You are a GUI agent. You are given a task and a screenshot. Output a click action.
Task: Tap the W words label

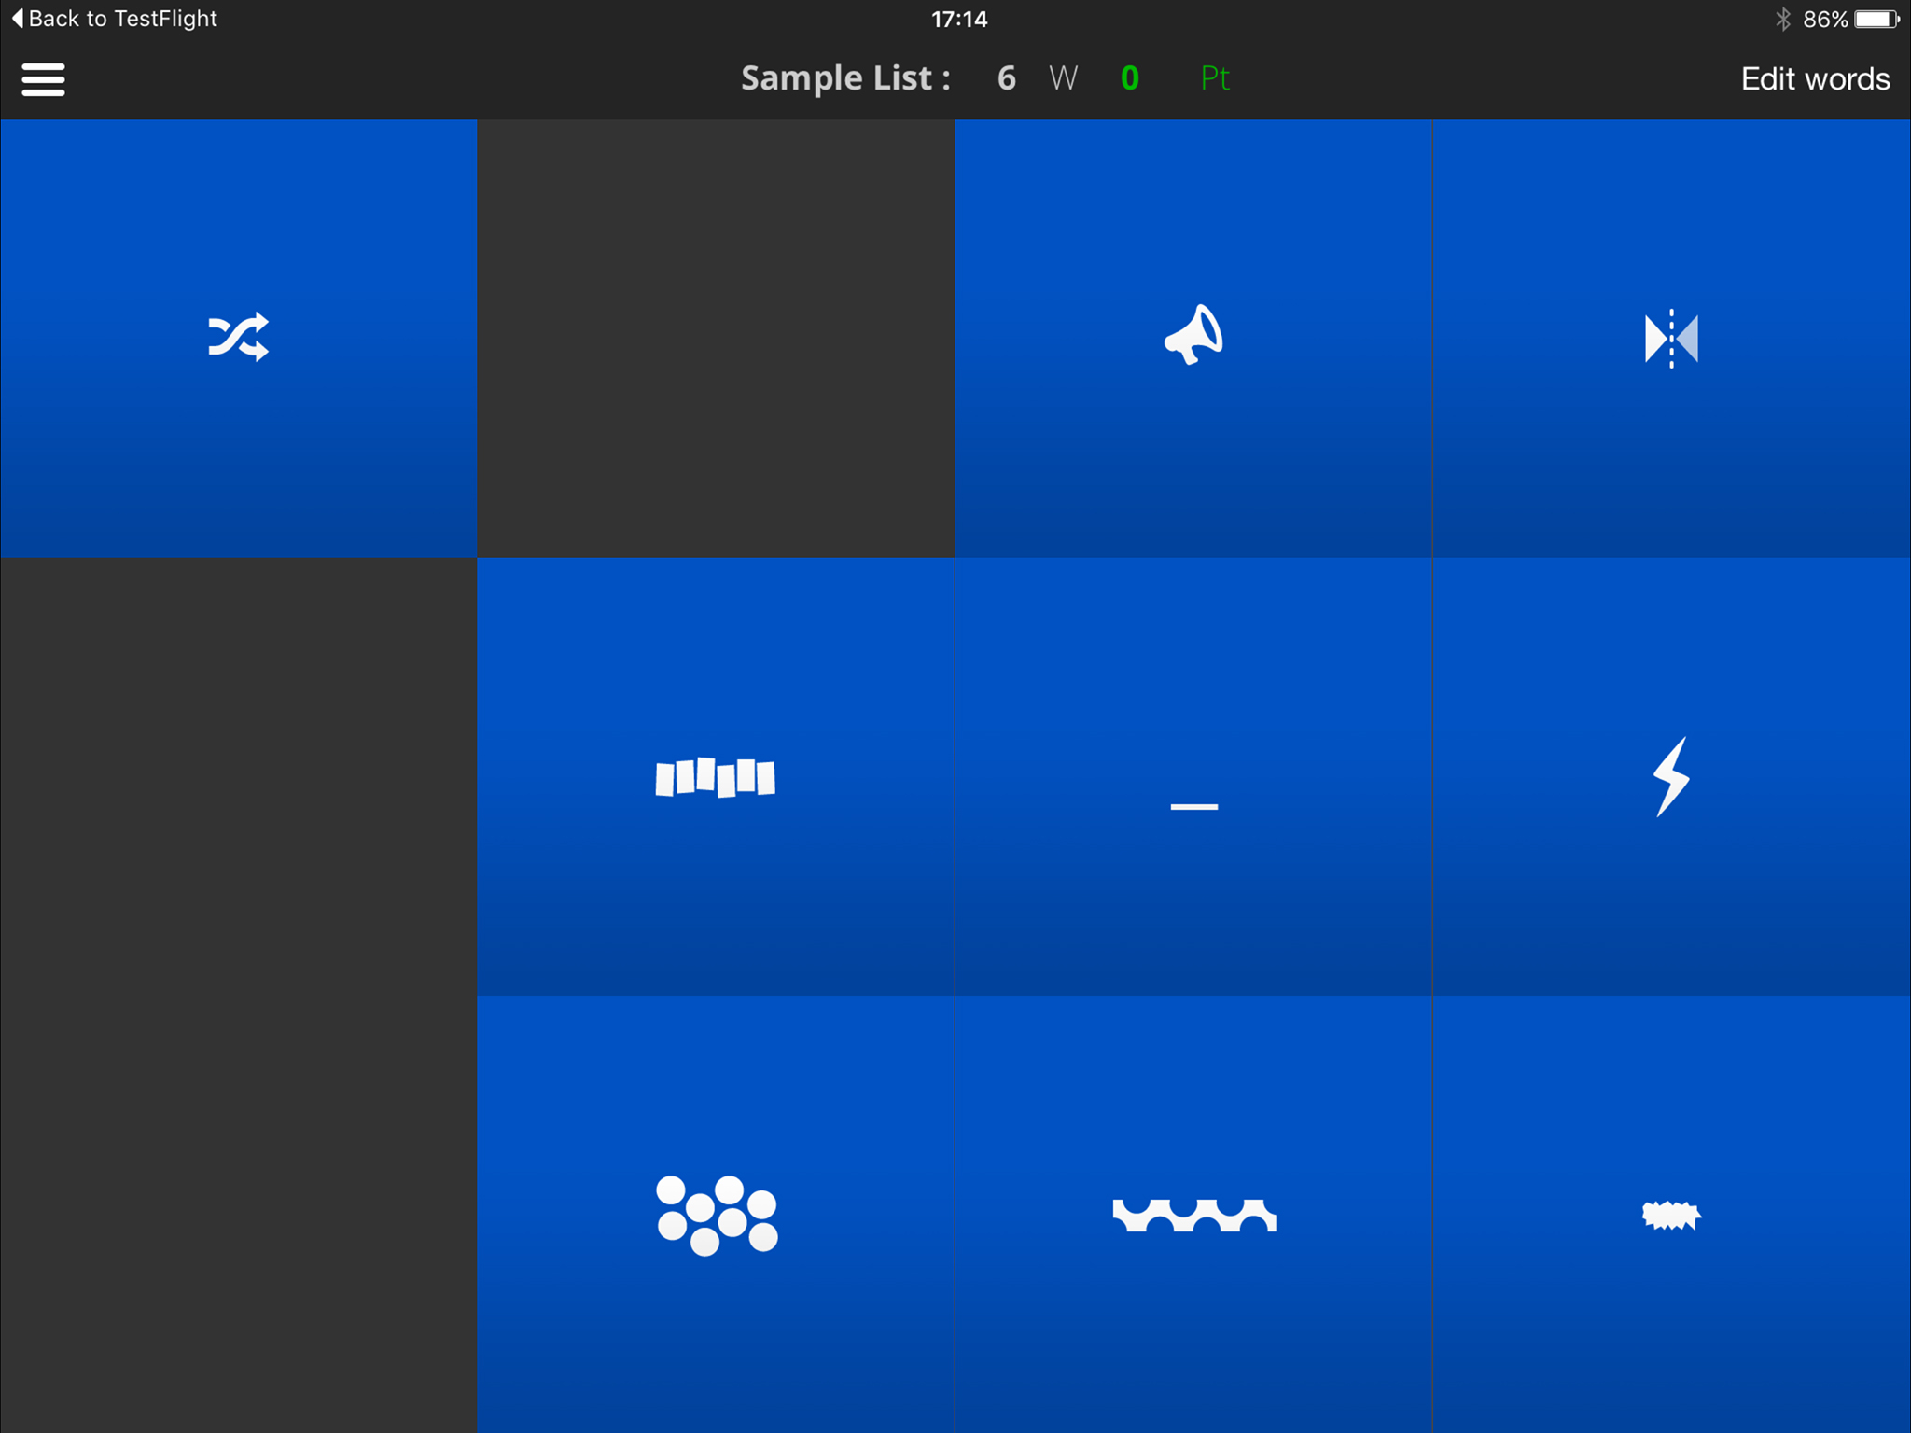point(1063,78)
